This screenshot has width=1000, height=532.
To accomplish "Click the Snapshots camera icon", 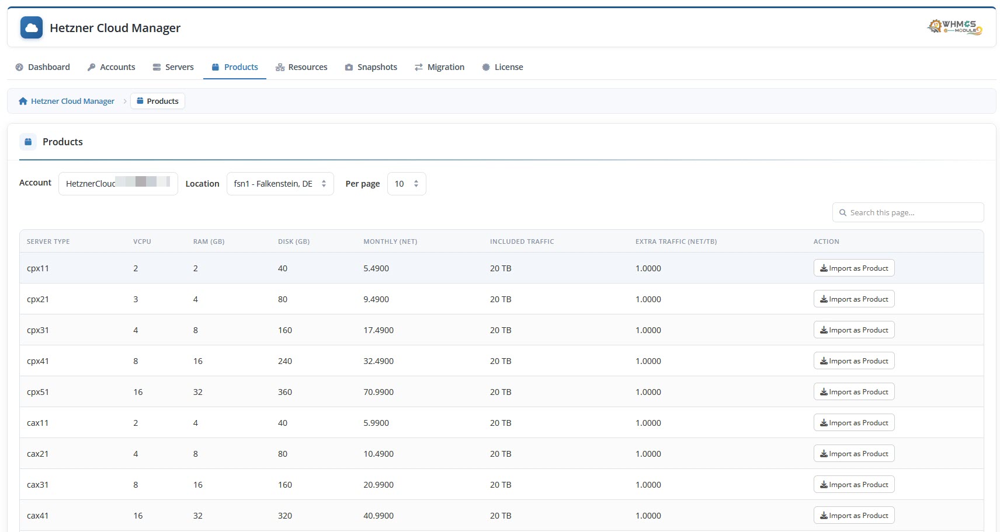I will coord(349,67).
